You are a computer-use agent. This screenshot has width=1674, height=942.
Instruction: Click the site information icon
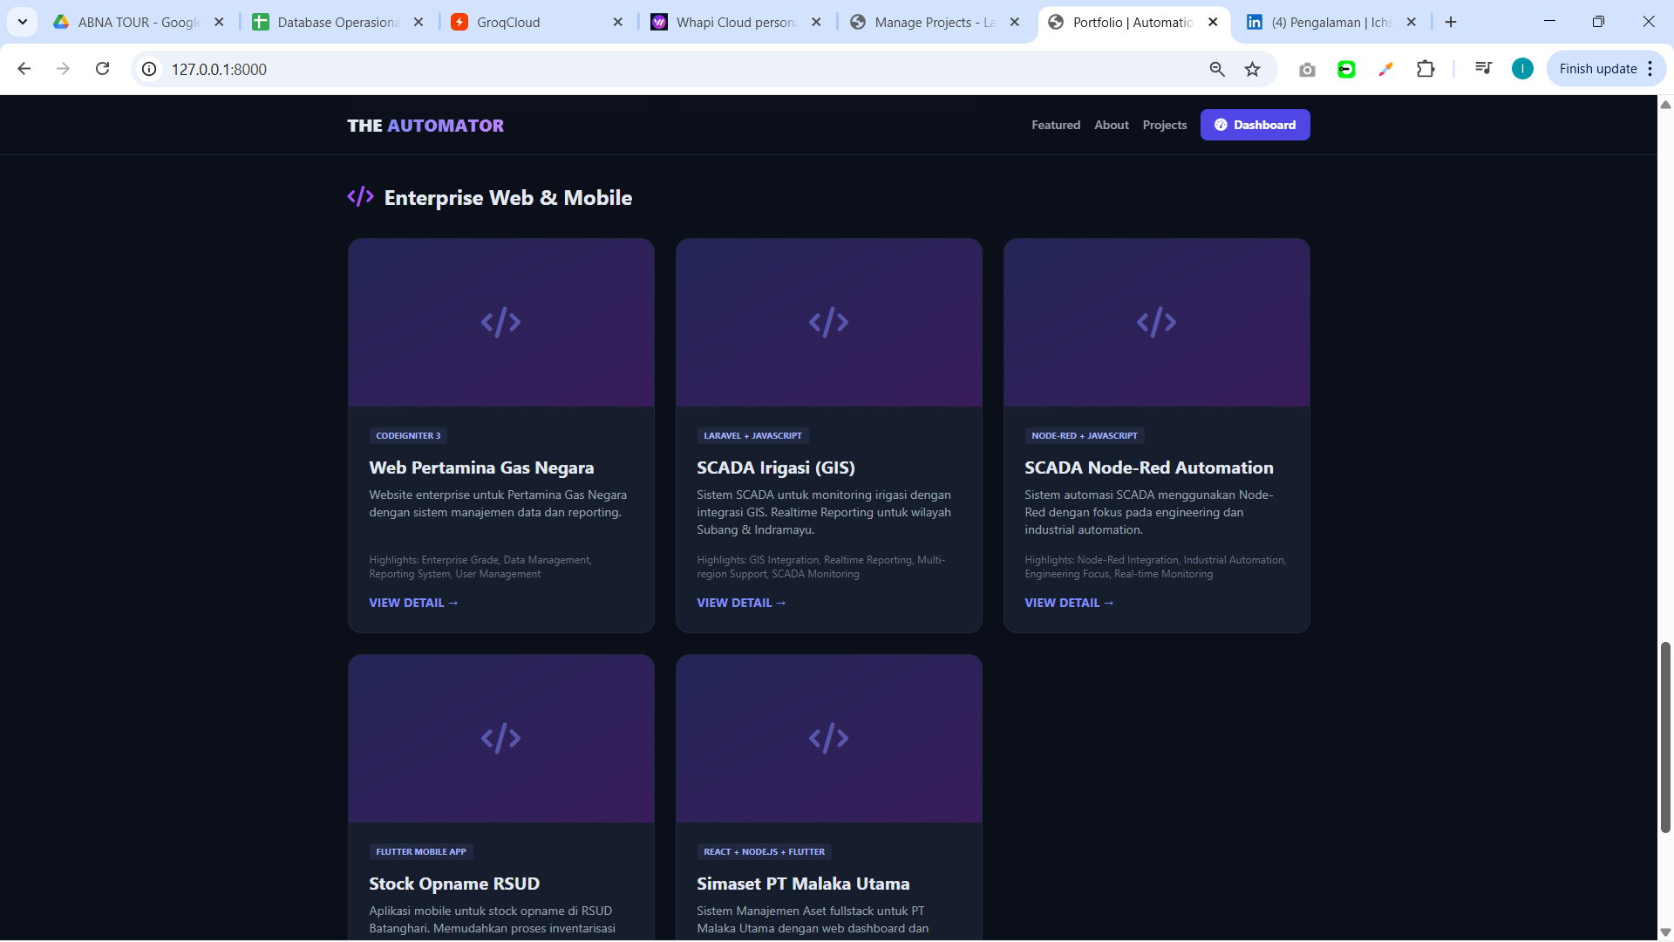point(150,69)
